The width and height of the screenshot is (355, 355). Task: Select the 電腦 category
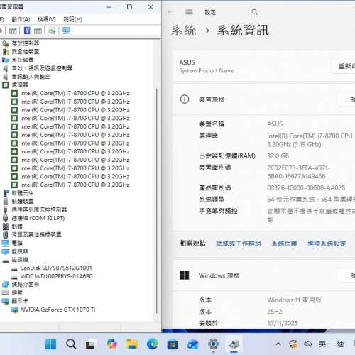click(17, 243)
